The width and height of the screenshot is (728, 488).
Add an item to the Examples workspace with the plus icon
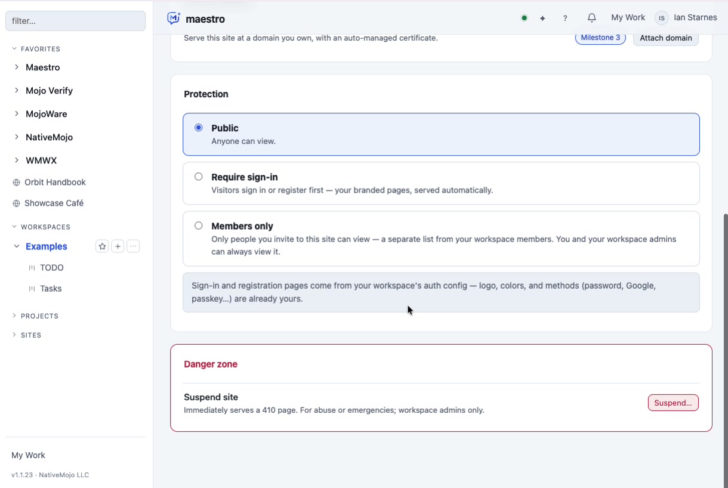[x=118, y=246]
